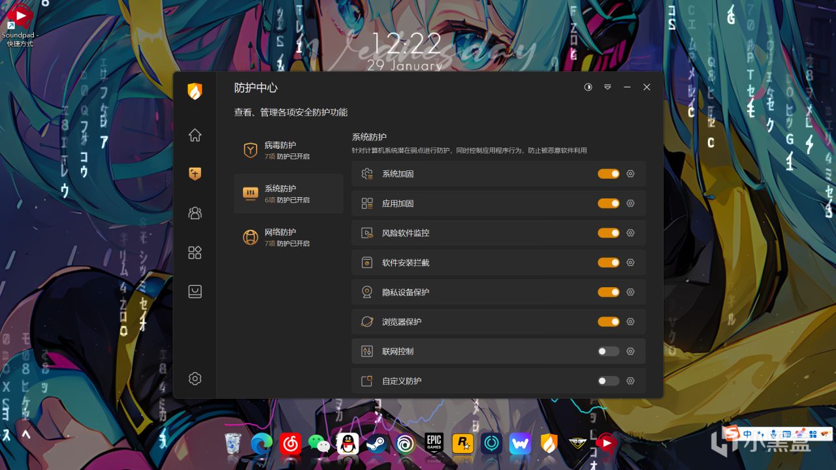Viewport: 836px width, 470px height.
Task: Click the 隐私设备保护 label text
Action: (x=406, y=292)
